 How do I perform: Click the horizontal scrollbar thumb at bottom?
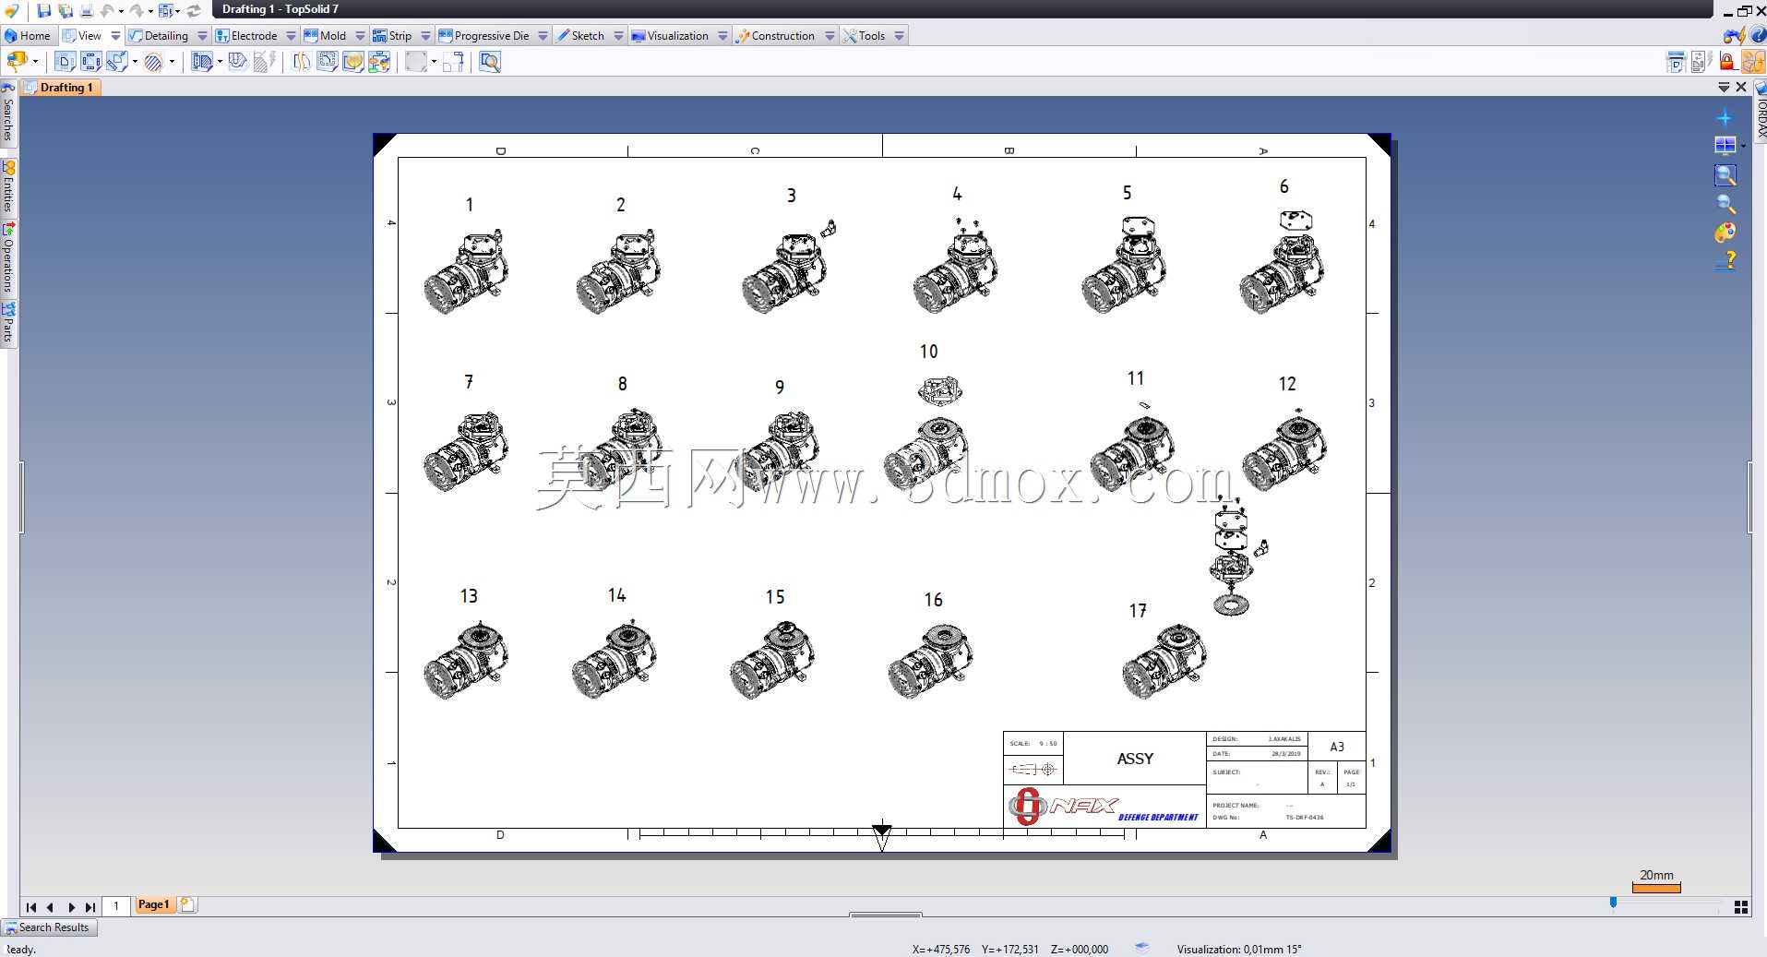point(886,915)
